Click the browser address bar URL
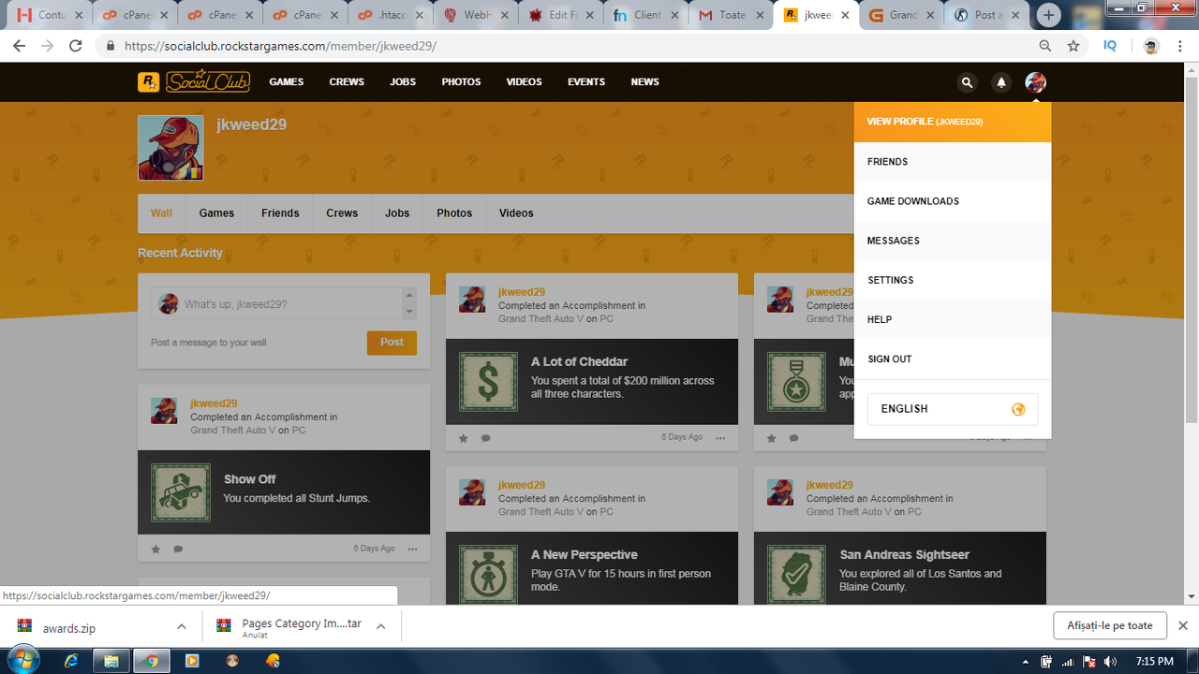Image resolution: width=1199 pixels, height=674 pixels. pyautogui.click(x=280, y=46)
